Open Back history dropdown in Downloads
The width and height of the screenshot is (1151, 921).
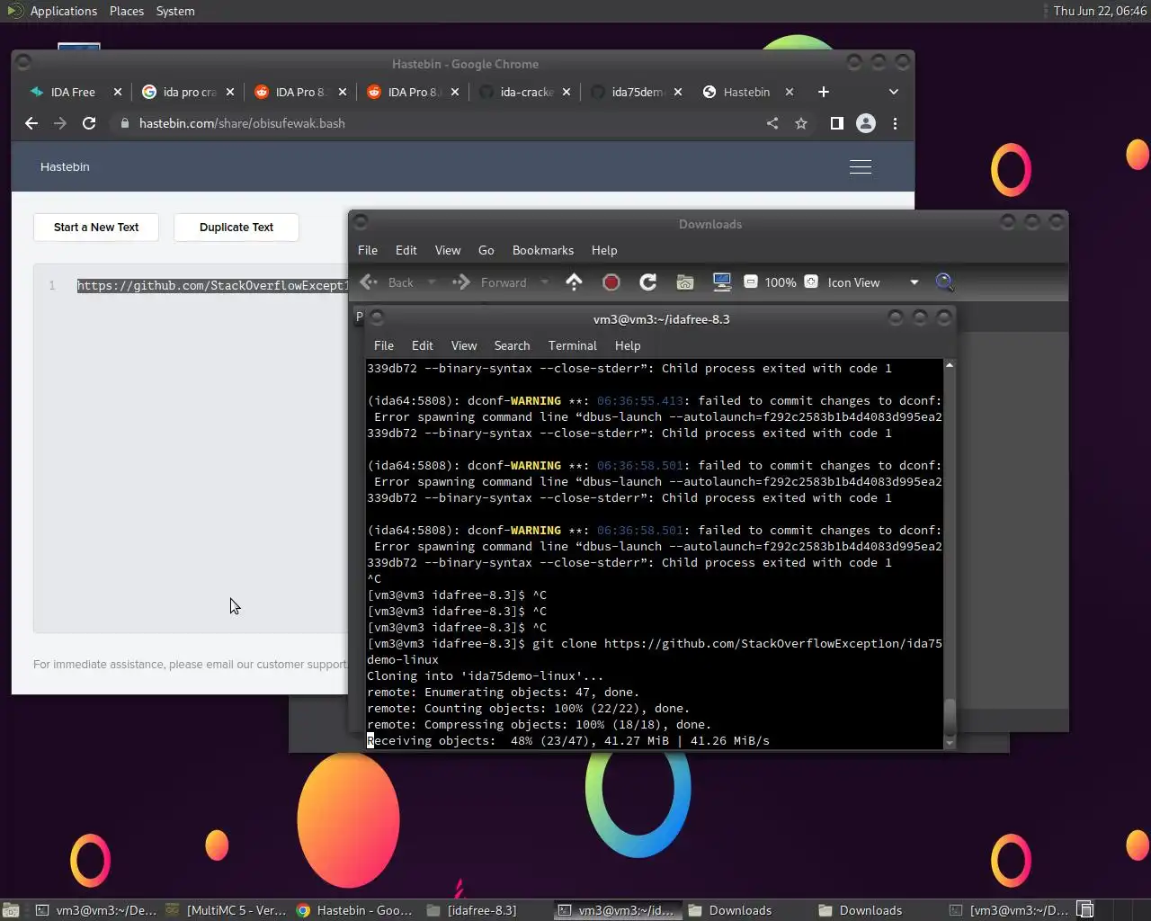coord(432,282)
